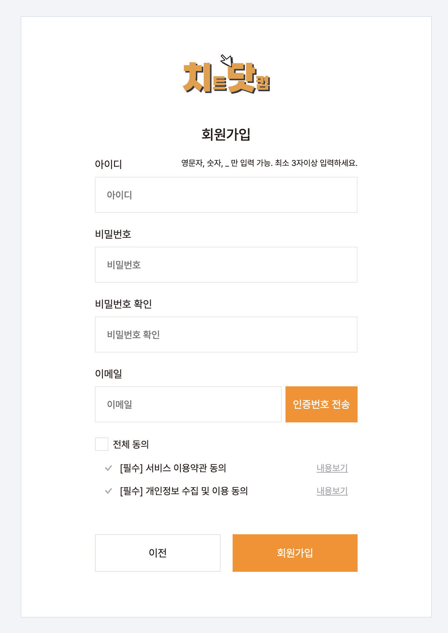The width and height of the screenshot is (448, 633).
Task: Toggle the 서비스 이용약관 동의 checkmark icon
Action: tap(108, 468)
